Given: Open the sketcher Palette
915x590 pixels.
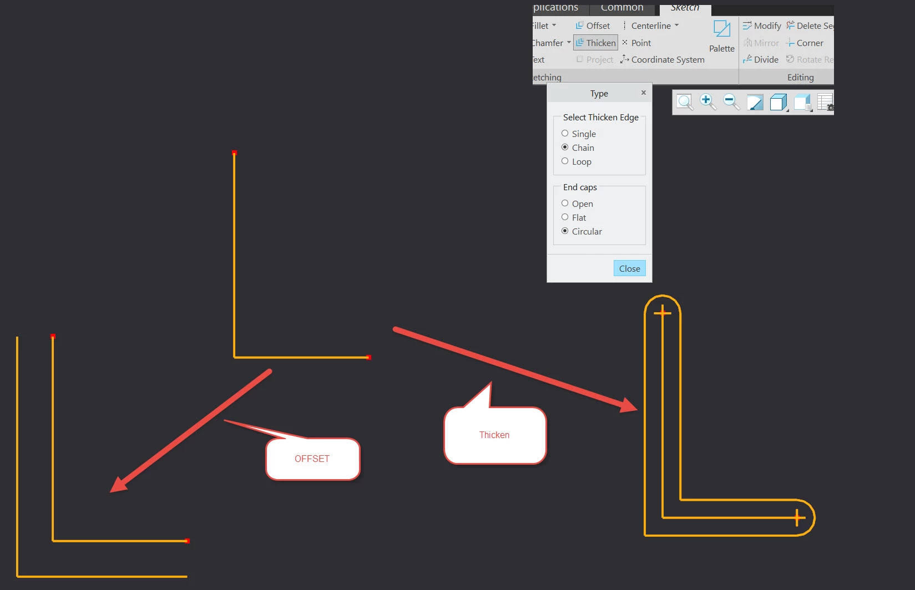Looking at the screenshot, I should (721, 36).
